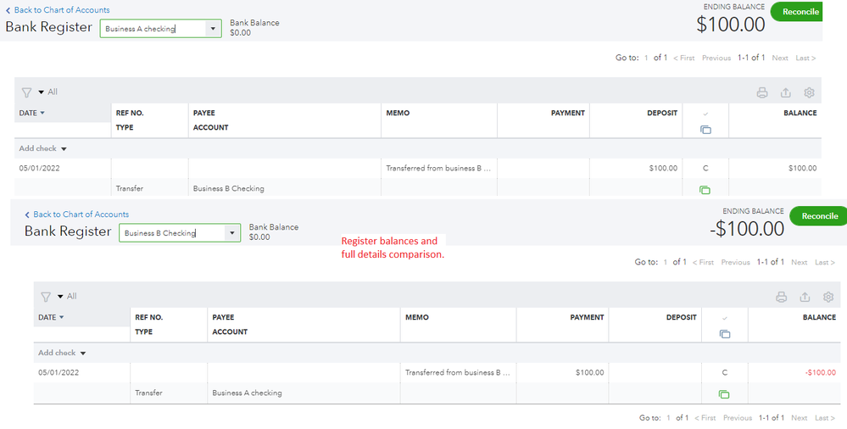The width and height of the screenshot is (847, 429).
Task: Open the settings gear in the top register
Action: point(809,92)
